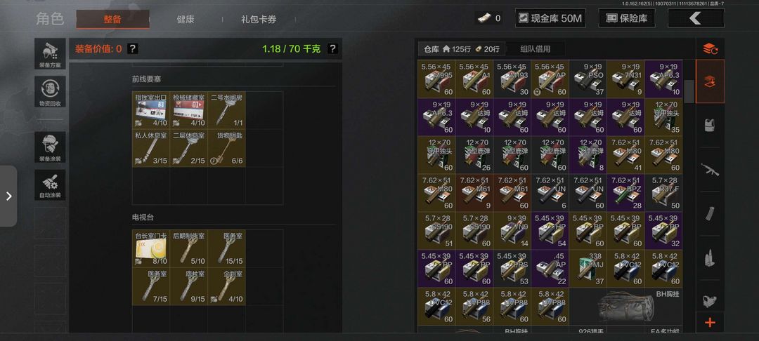
Task: Click the warehouse vertical scrollbar
Action: pyautogui.click(x=688, y=91)
